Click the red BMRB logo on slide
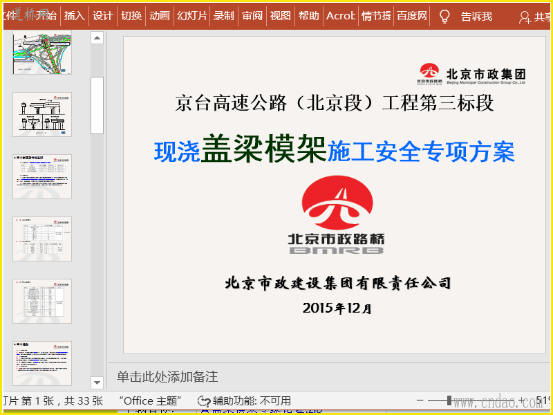 337,215
